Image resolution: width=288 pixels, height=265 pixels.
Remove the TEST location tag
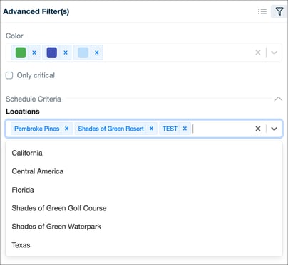click(x=185, y=129)
